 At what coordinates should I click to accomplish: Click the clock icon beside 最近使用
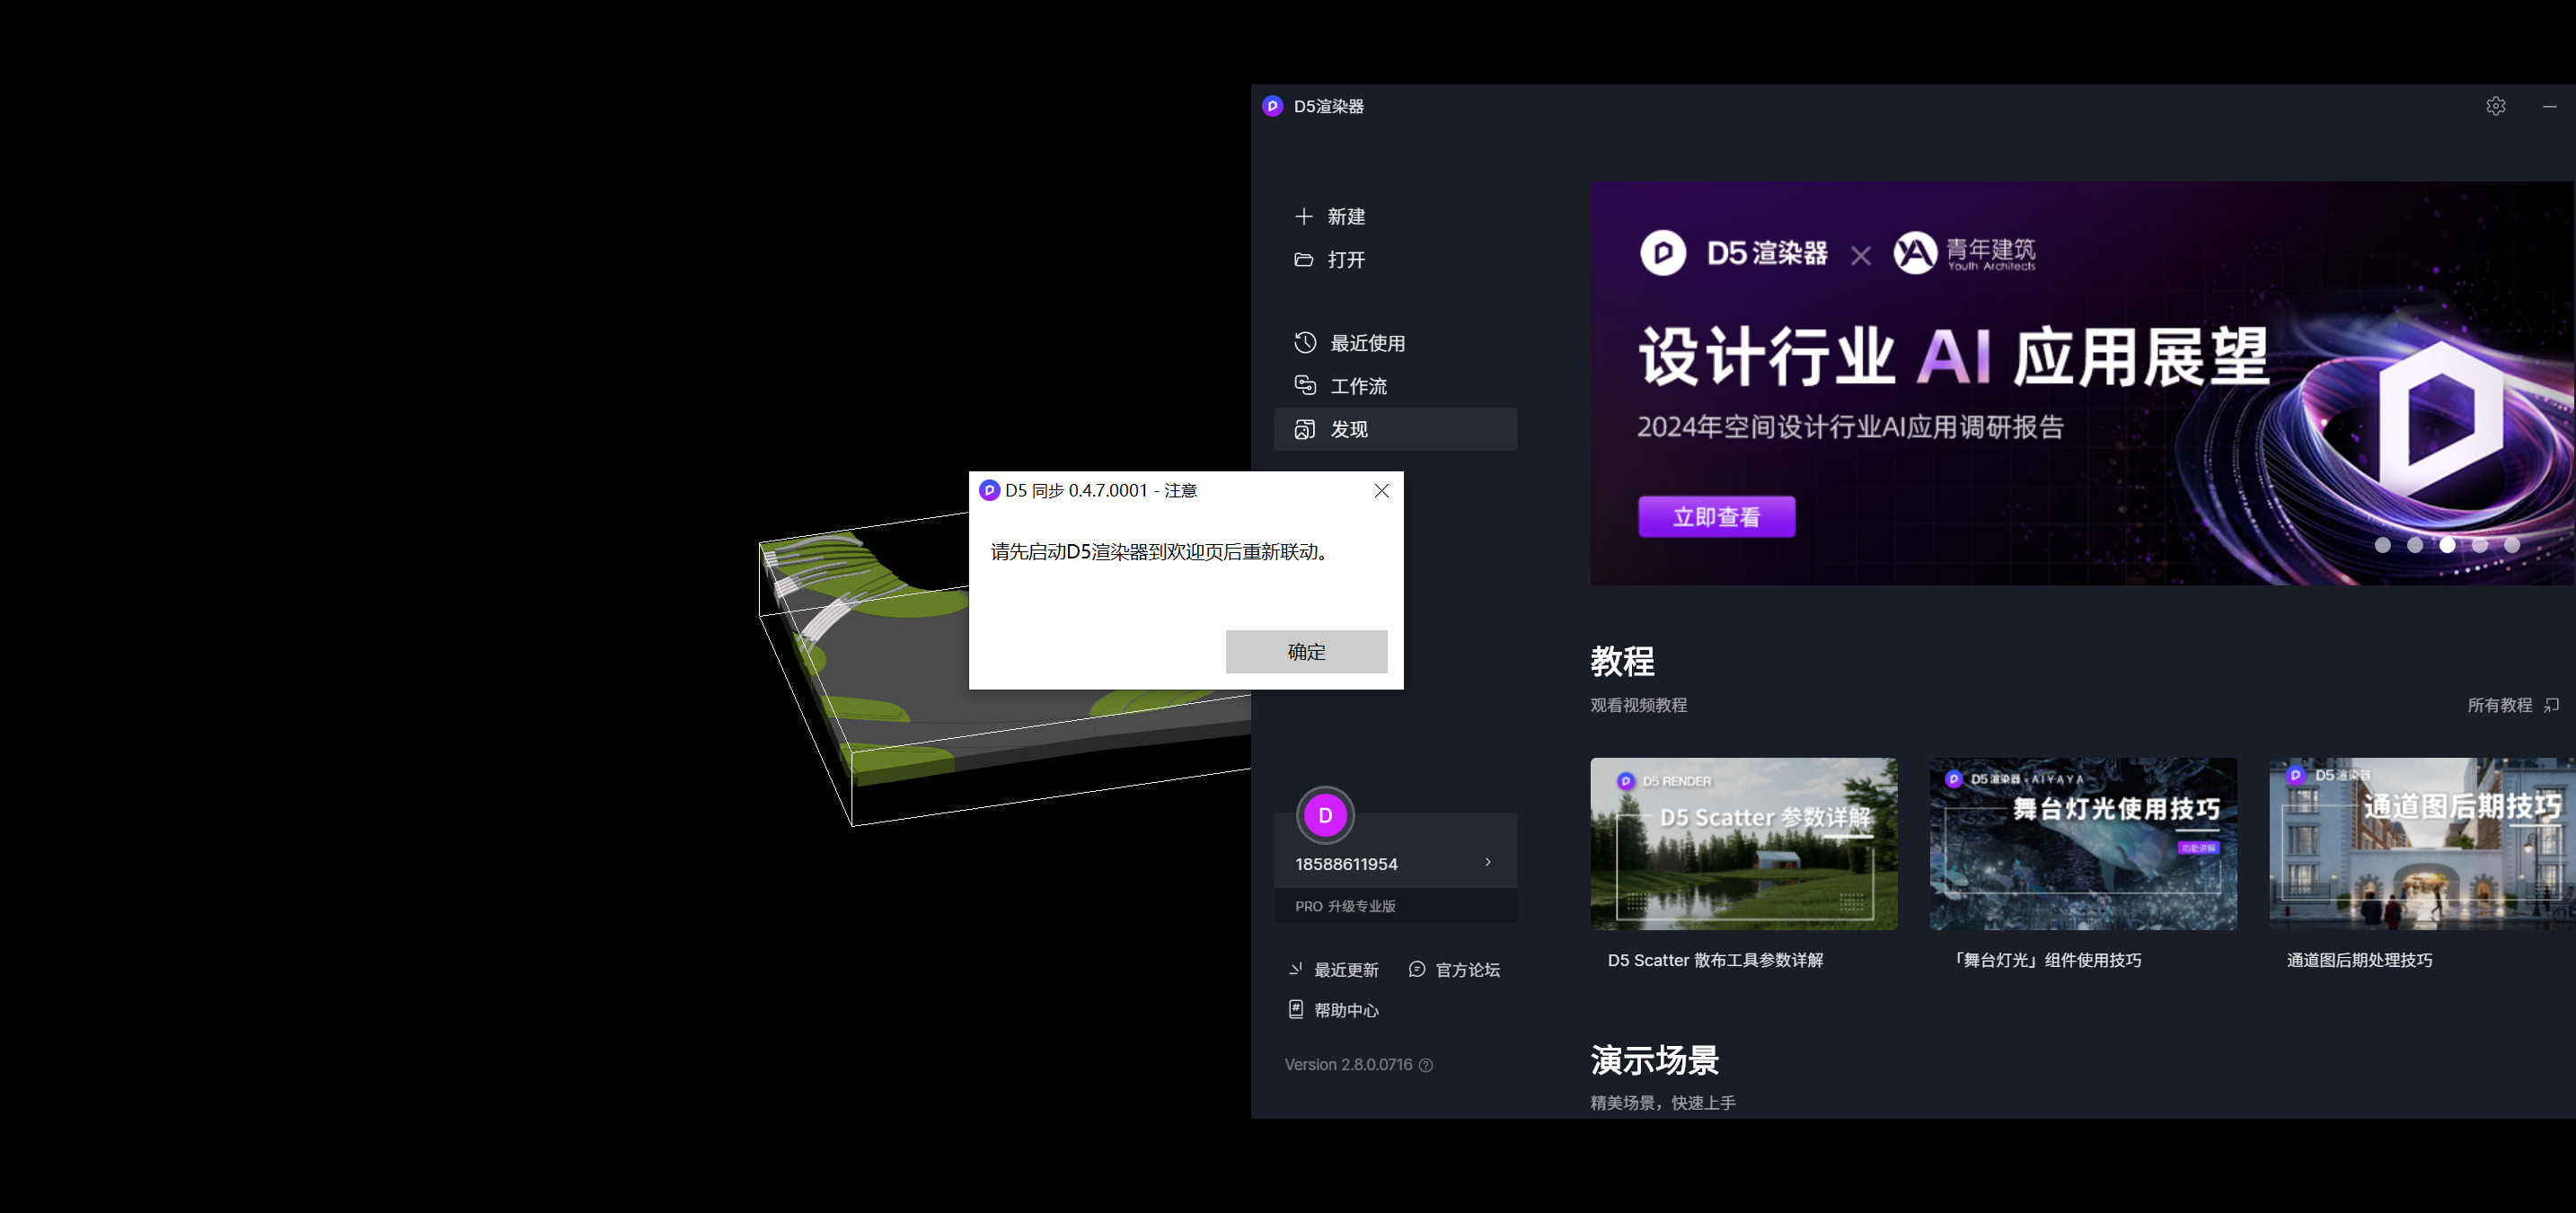[x=1305, y=342]
